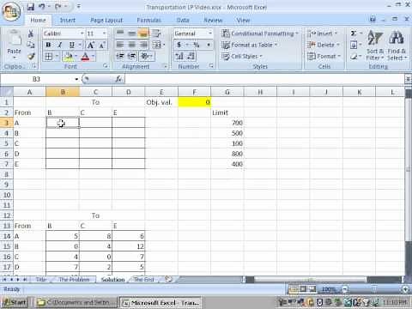Open the Clear eraser options

pos(354,57)
